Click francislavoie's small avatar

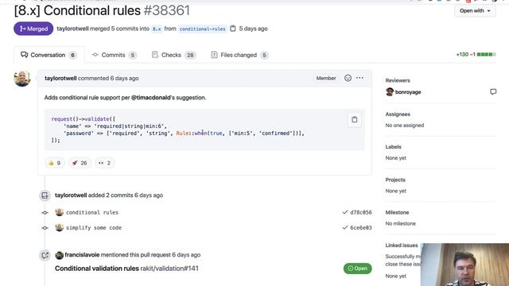click(x=59, y=255)
